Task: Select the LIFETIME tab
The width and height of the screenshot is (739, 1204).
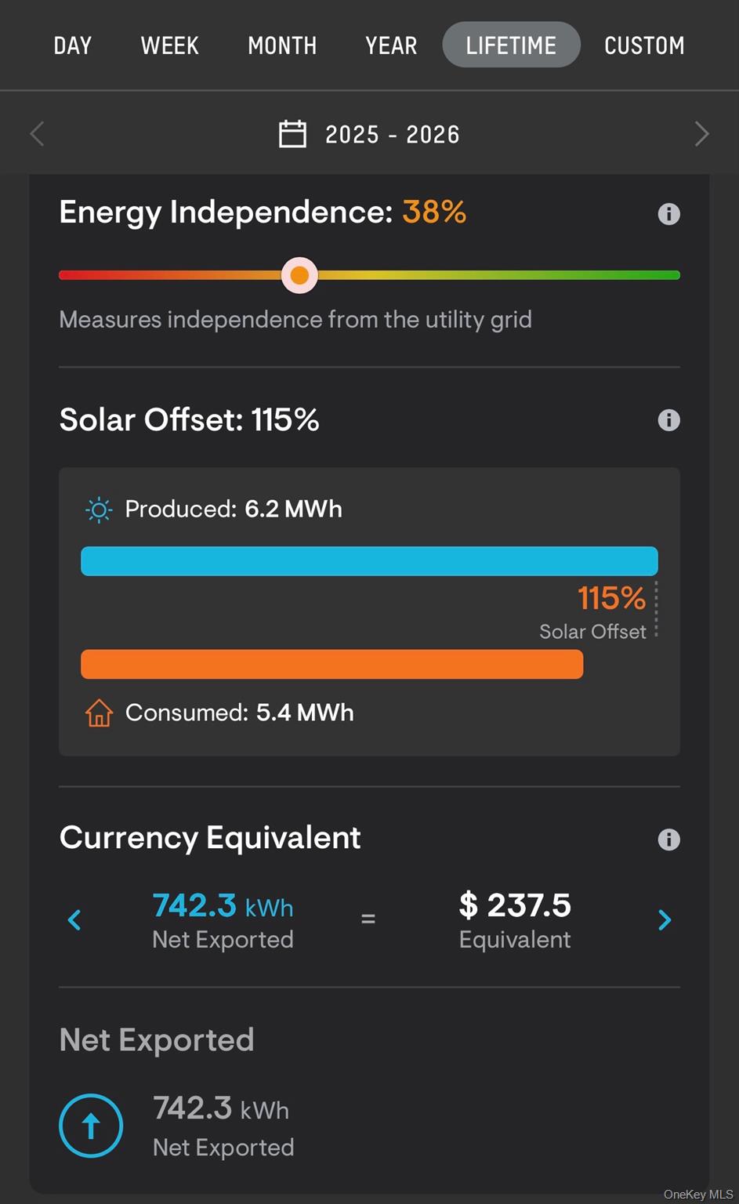Action: coord(511,45)
